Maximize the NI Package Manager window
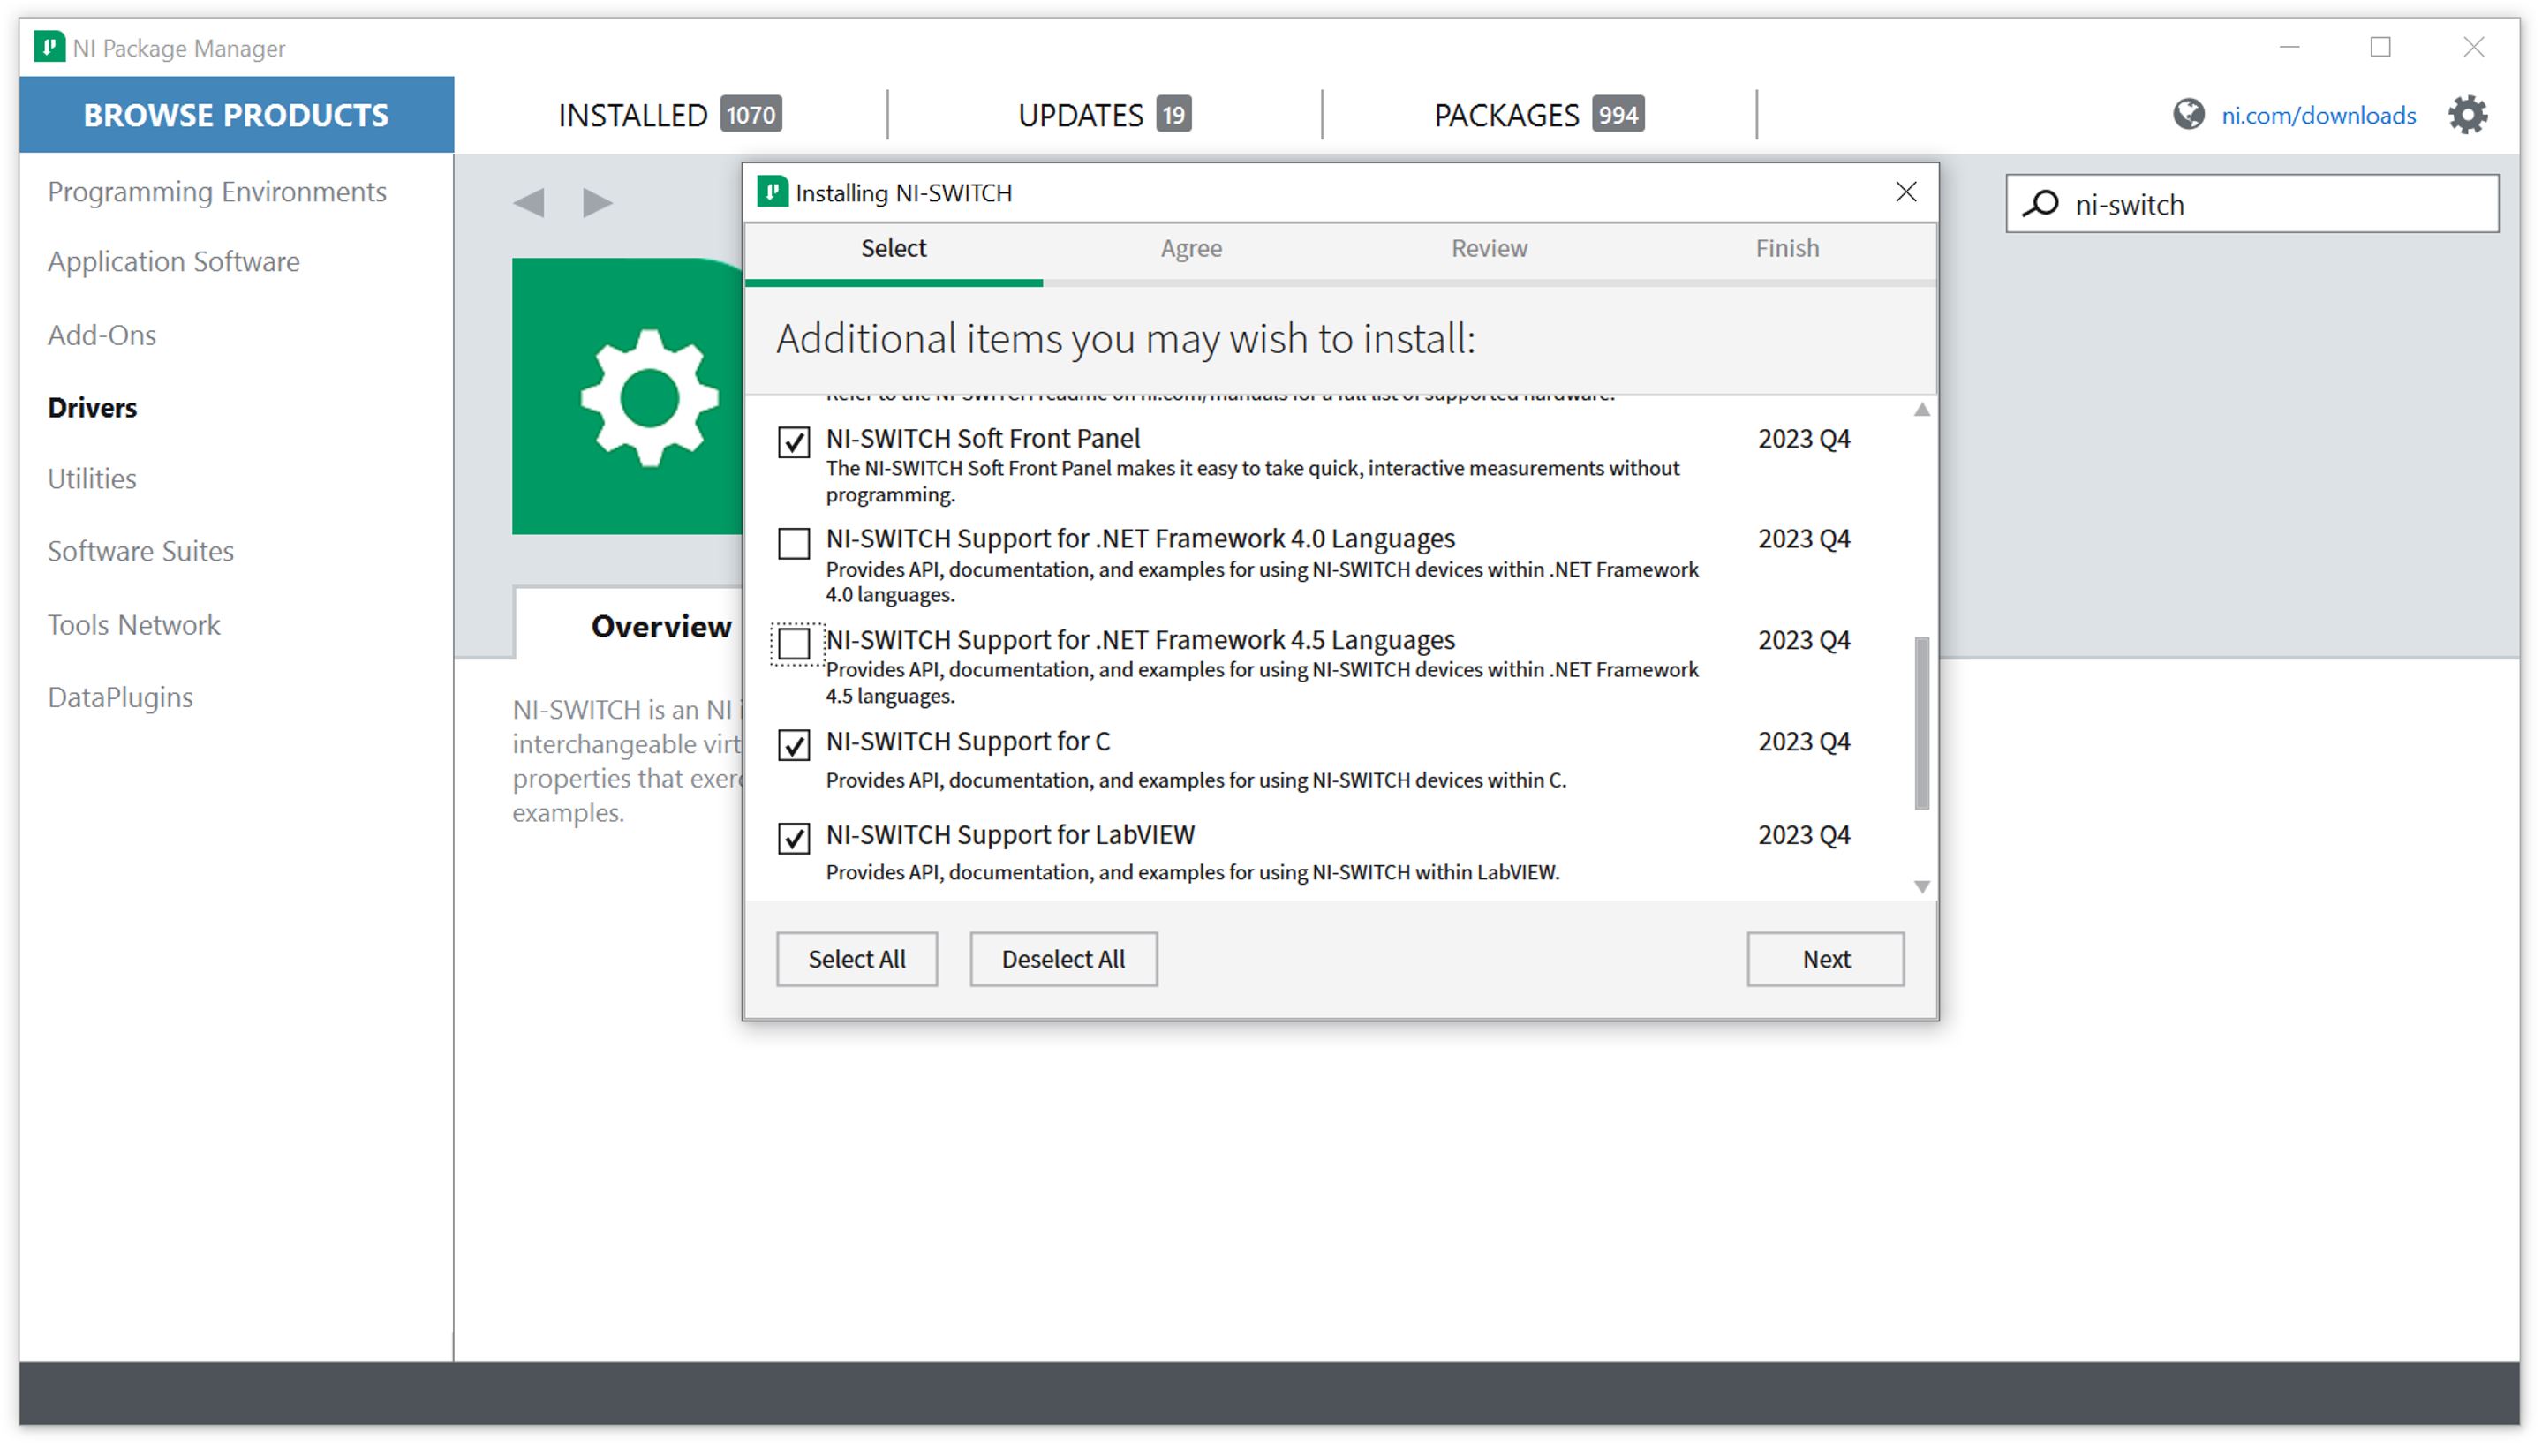 coord(2380,47)
